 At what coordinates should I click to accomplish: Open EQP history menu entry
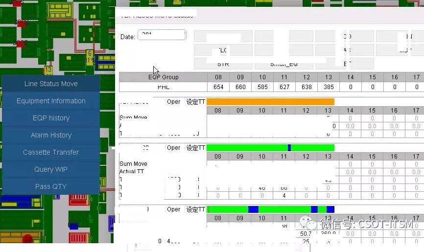51,118
